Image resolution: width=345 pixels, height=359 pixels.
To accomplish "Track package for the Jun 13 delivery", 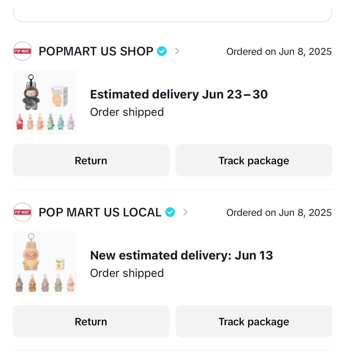I will [254, 321].
